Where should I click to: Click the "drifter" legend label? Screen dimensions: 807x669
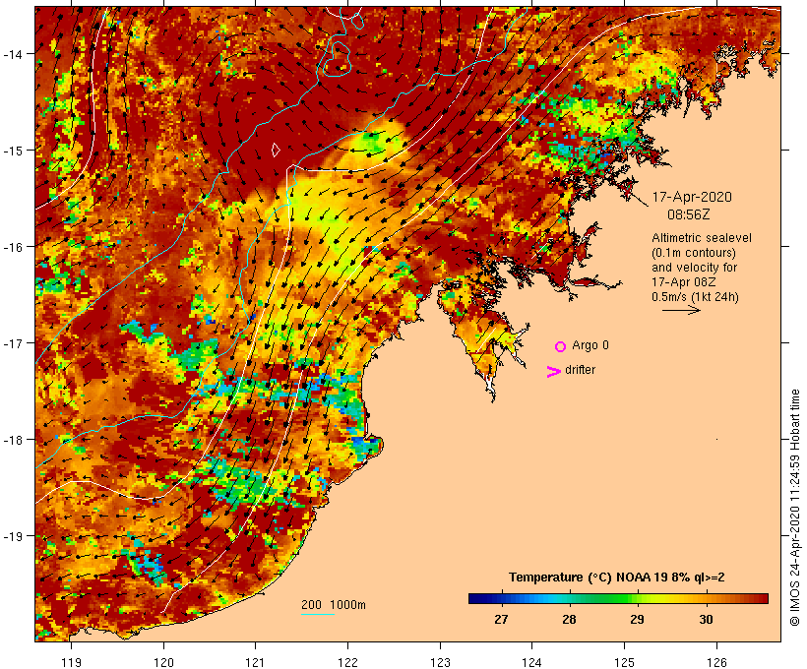(x=580, y=370)
